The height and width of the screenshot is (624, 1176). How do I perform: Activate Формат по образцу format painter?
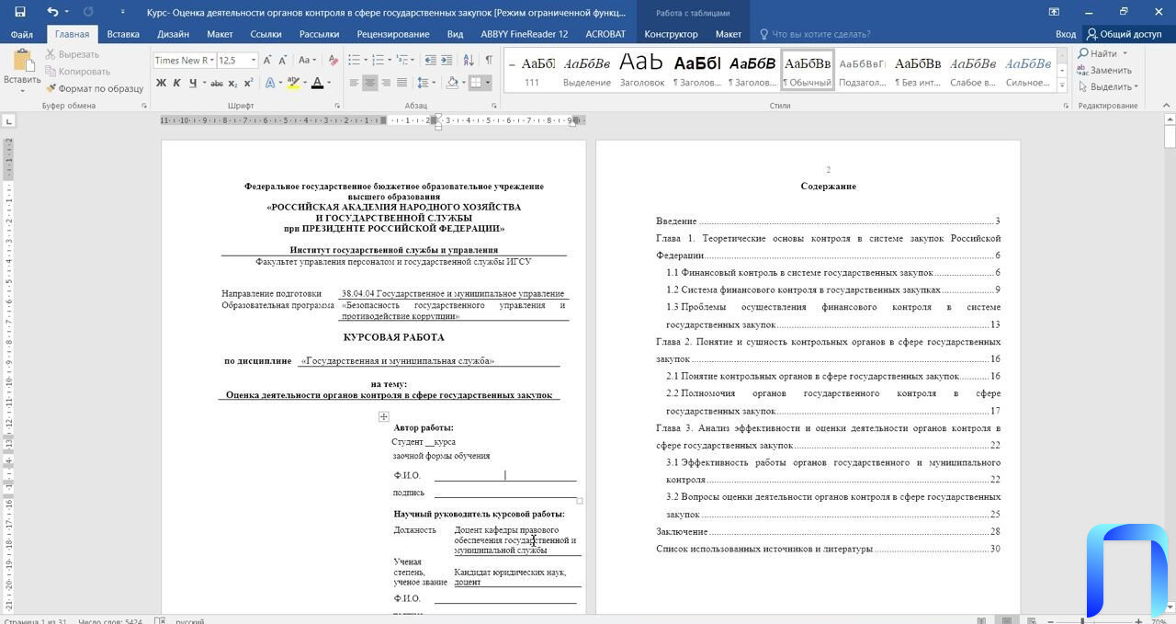[x=95, y=88]
